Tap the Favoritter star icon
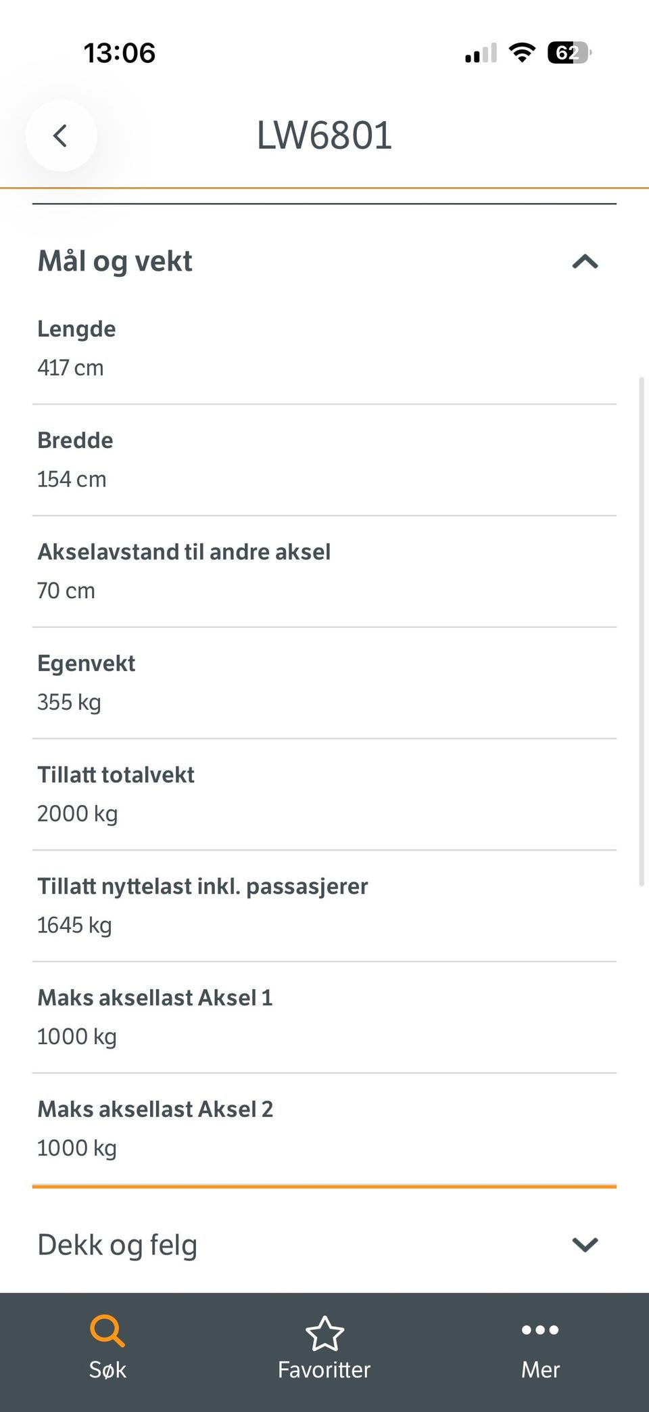This screenshot has height=1412, width=649. tap(324, 1333)
